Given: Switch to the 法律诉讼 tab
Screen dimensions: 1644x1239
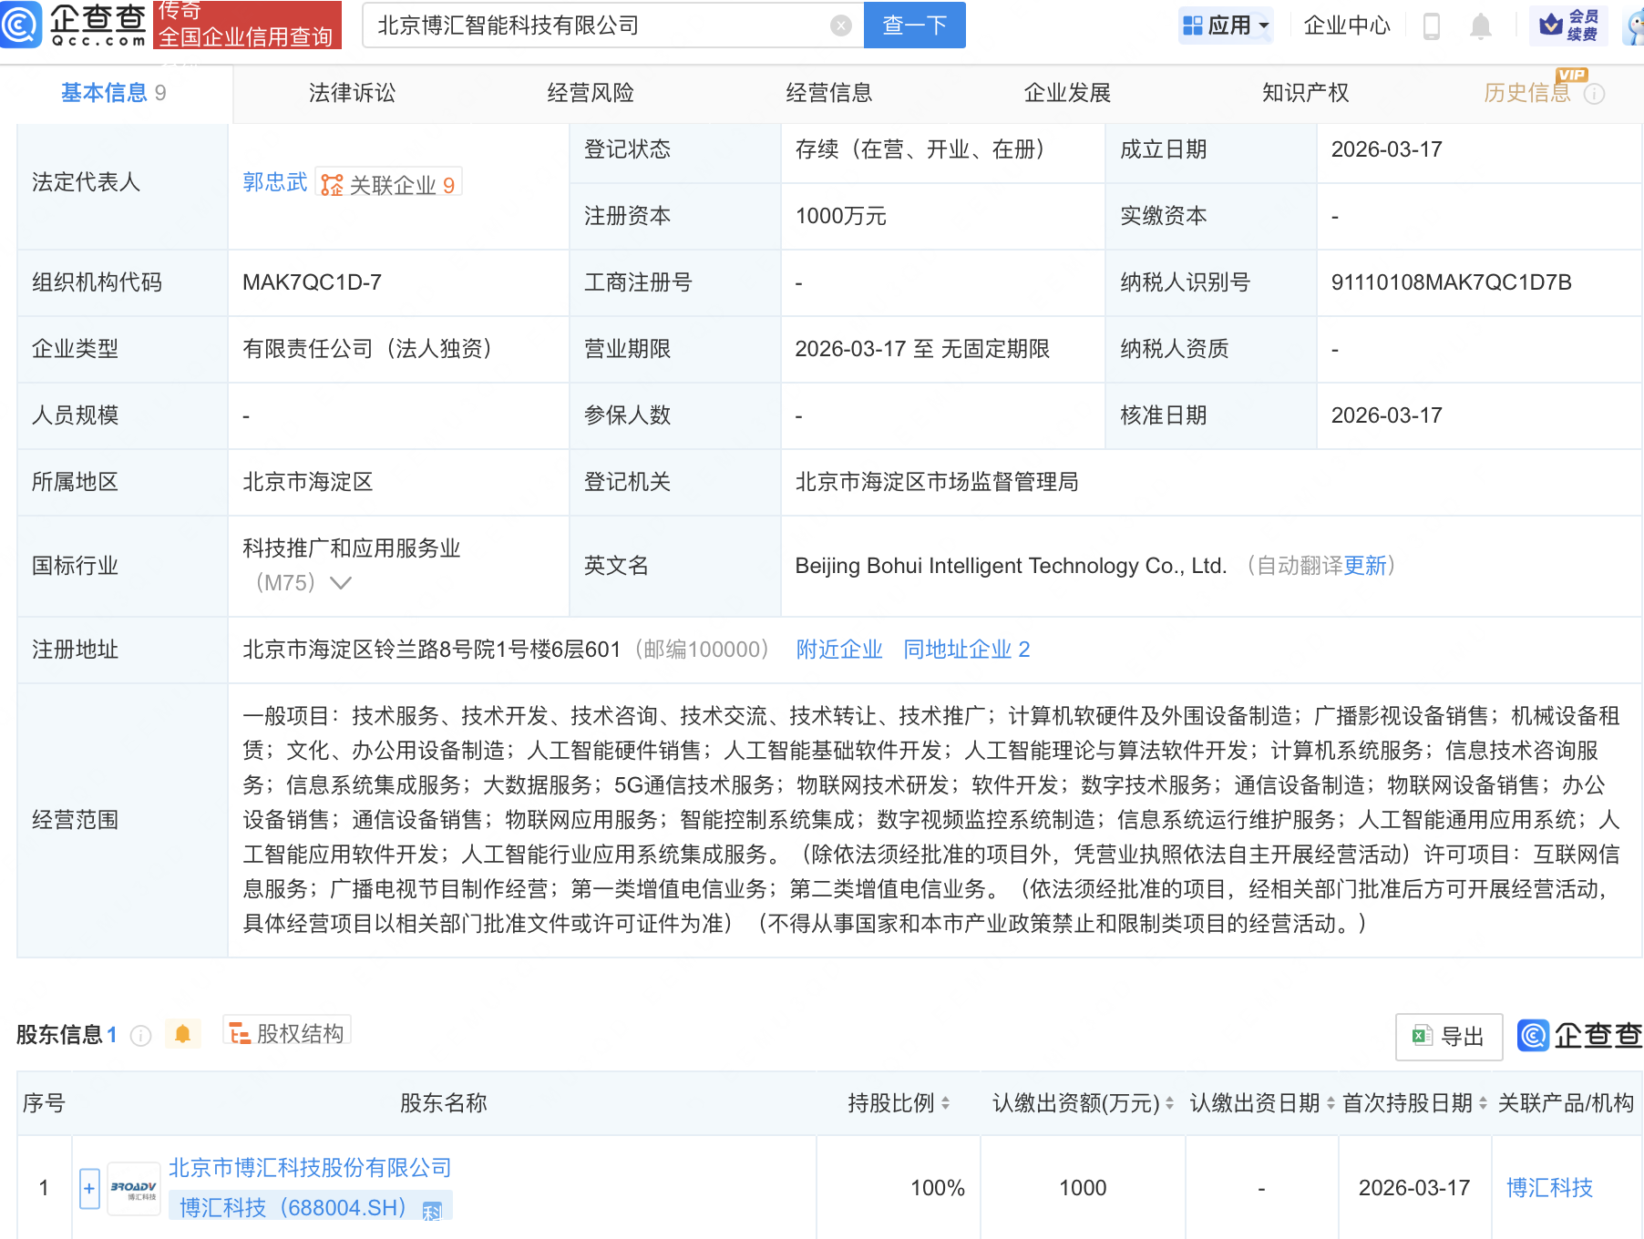Looking at the screenshot, I should pyautogui.click(x=351, y=92).
